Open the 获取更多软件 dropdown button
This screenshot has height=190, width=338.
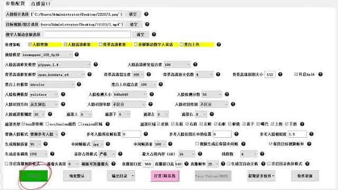tap(261, 176)
